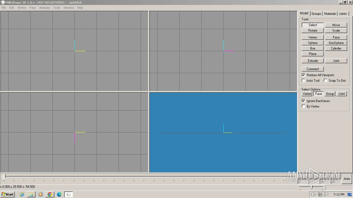The width and height of the screenshot is (353, 198).
Task: Open the Edit menu
Action: [x=12, y=8]
